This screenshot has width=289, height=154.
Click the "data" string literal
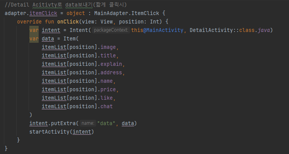click(106, 123)
